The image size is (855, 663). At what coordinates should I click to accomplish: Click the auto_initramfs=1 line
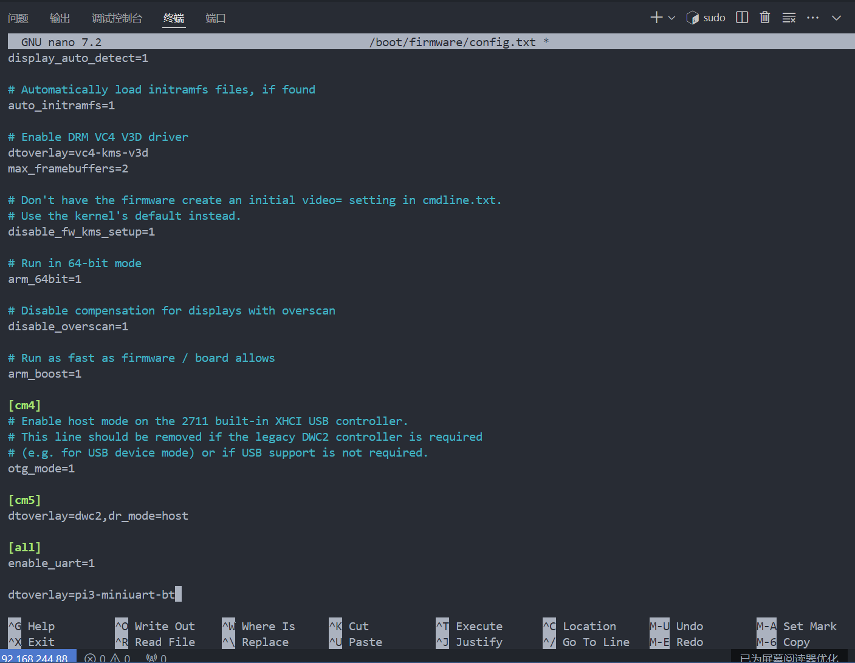point(61,105)
